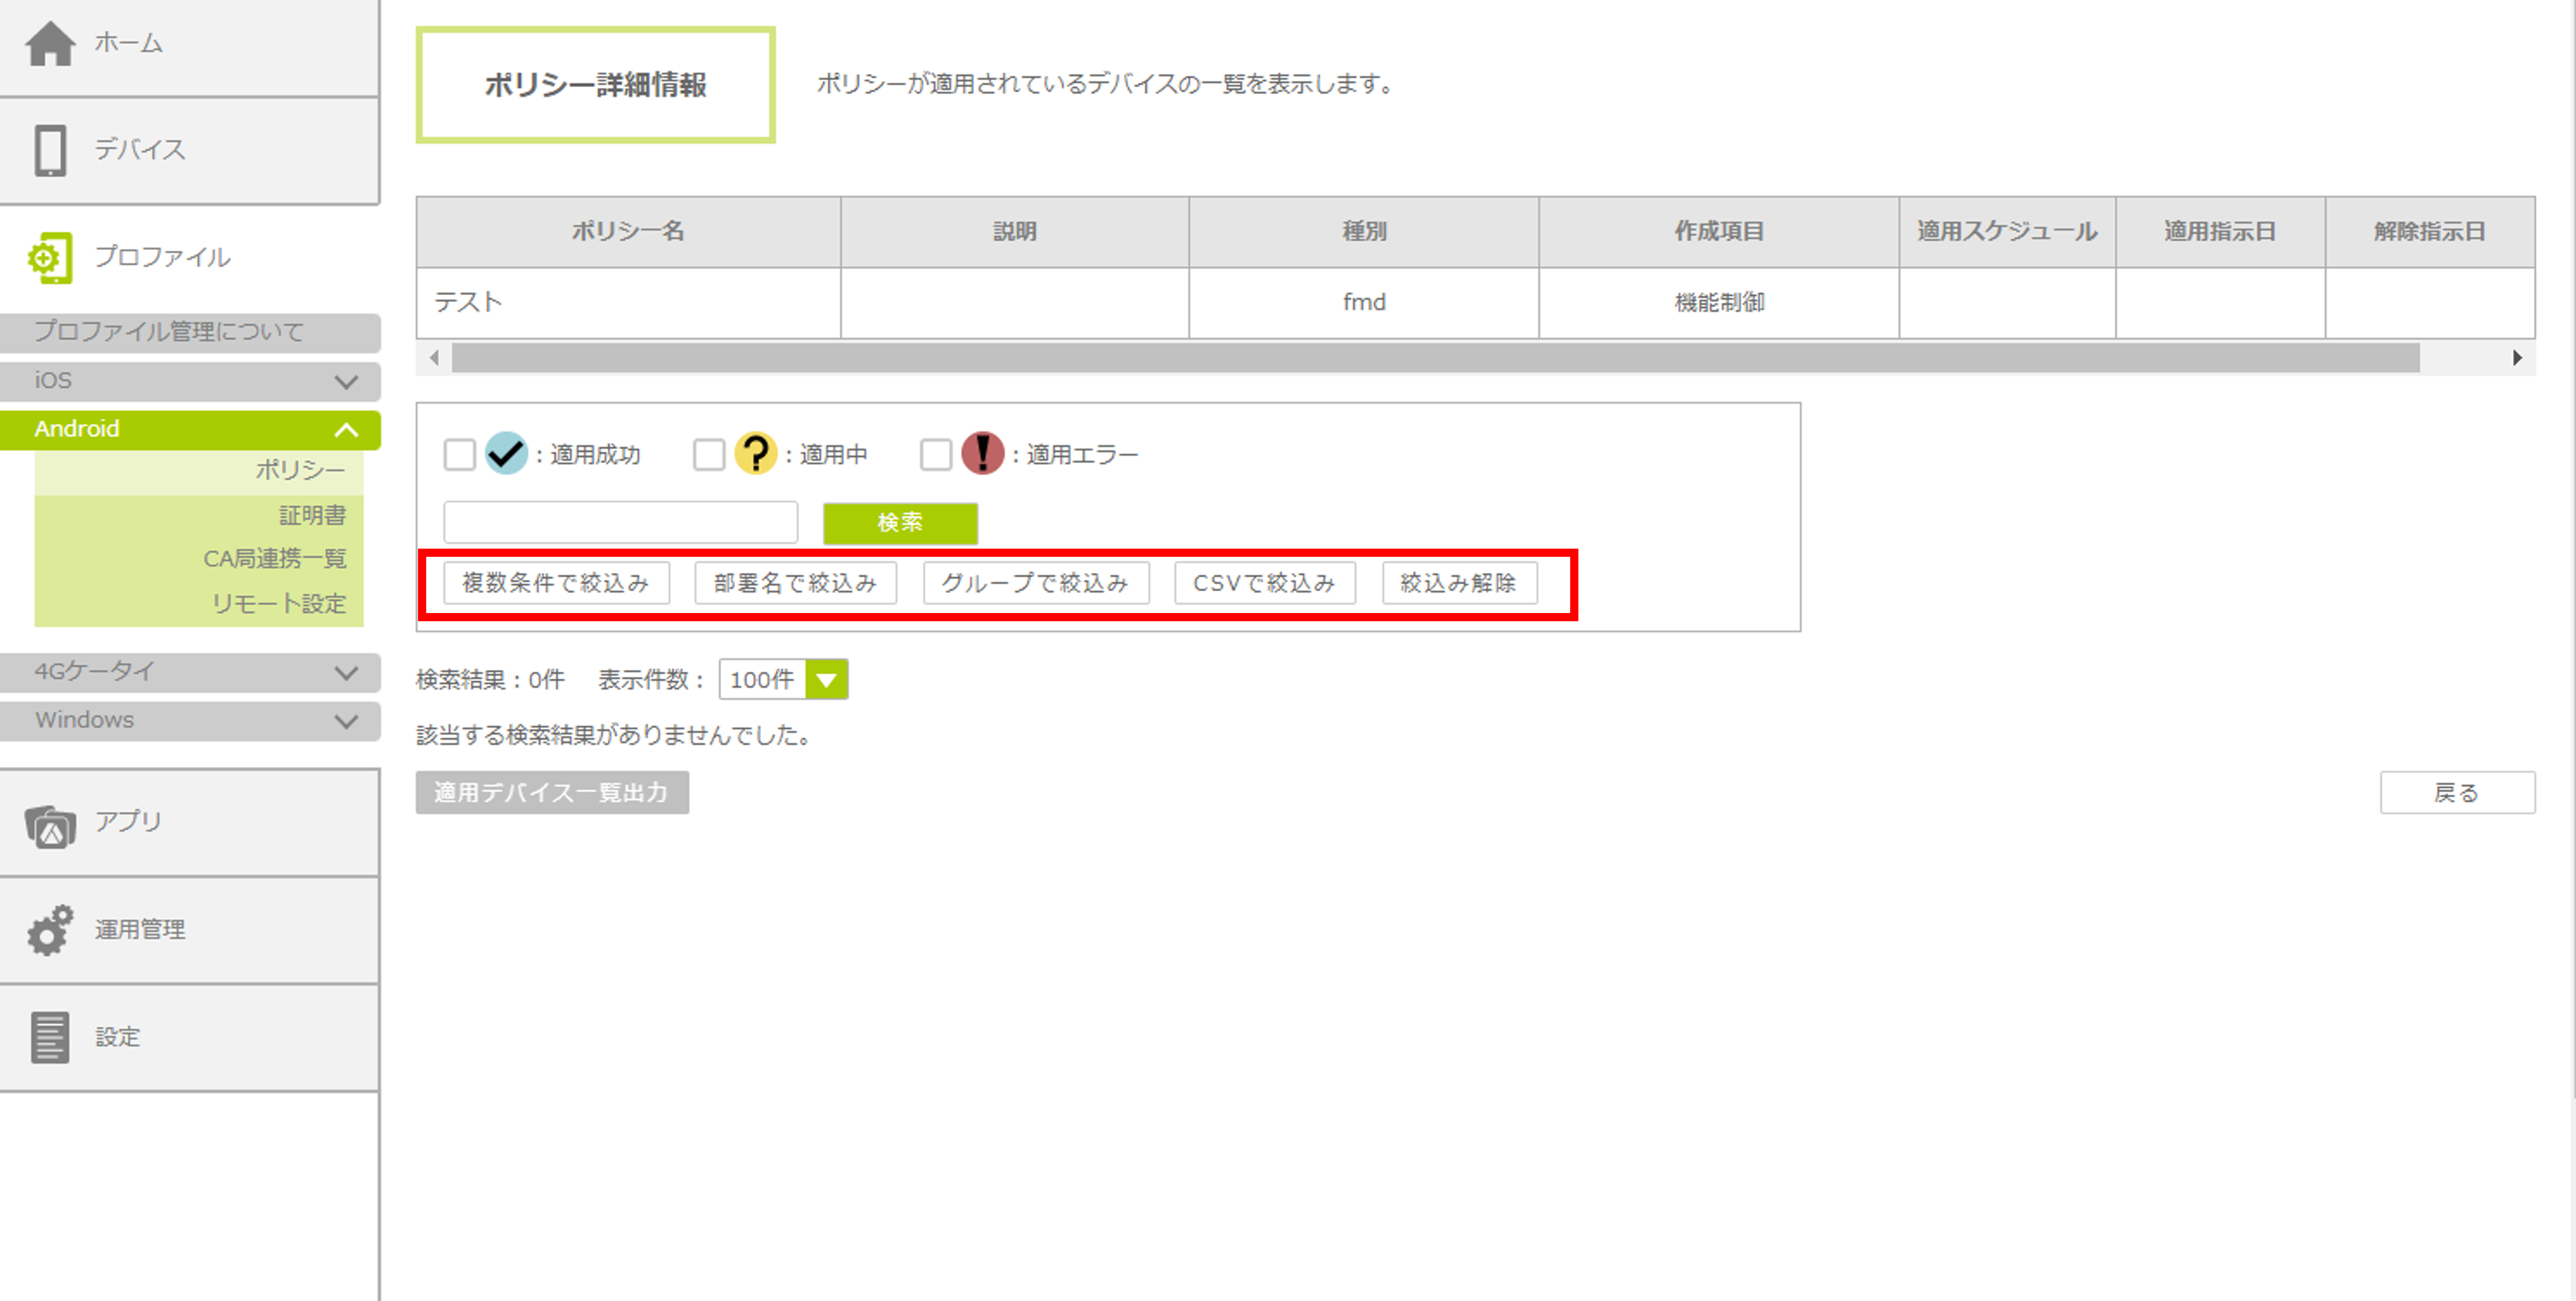Select 証明書 in the Android submenu
2576x1301 pixels.
coord(312,515)
